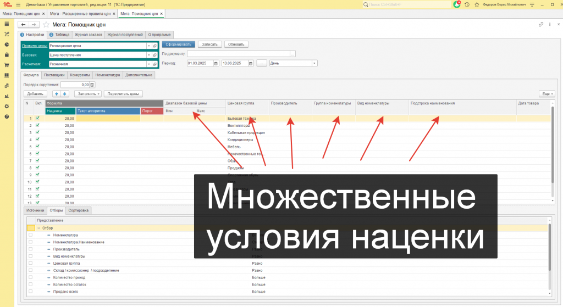Toggle Вкл. checkbox in row 5
Viewport: 563px width, 307px height.
37,146
